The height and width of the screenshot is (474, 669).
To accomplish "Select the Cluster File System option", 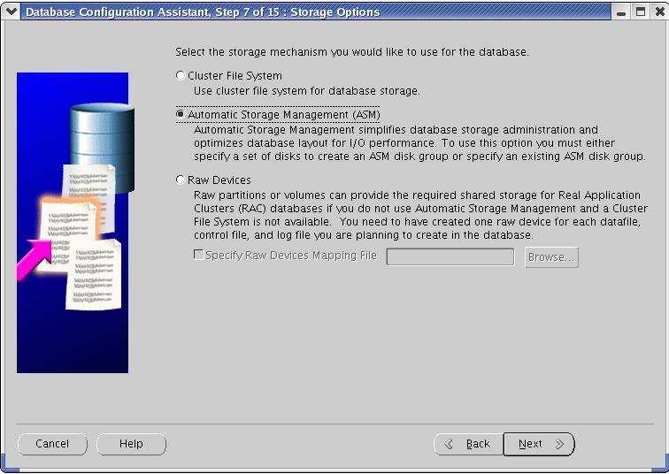I will 181,76.
